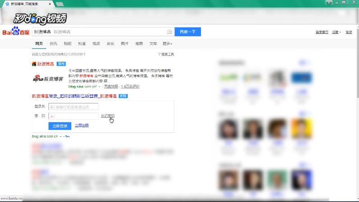Switch to the 资讯 tab
The image size is (359, 202).
(53, 44)
